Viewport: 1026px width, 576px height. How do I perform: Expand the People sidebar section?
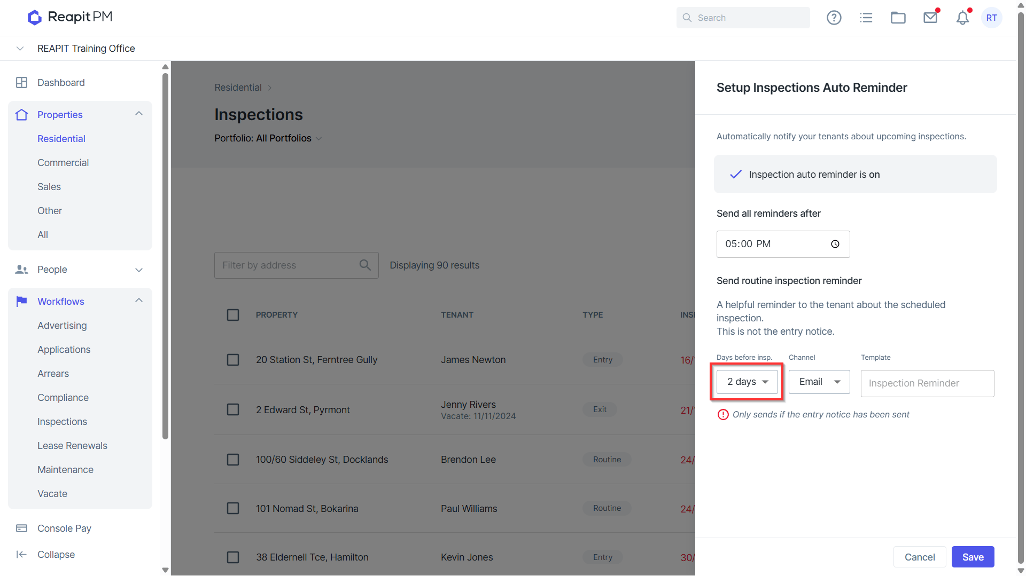[x=80, y=270]
